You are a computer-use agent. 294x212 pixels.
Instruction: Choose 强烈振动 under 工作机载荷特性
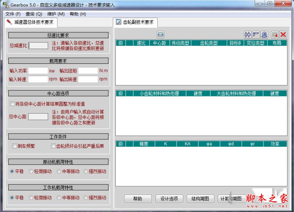coord(86,198)
